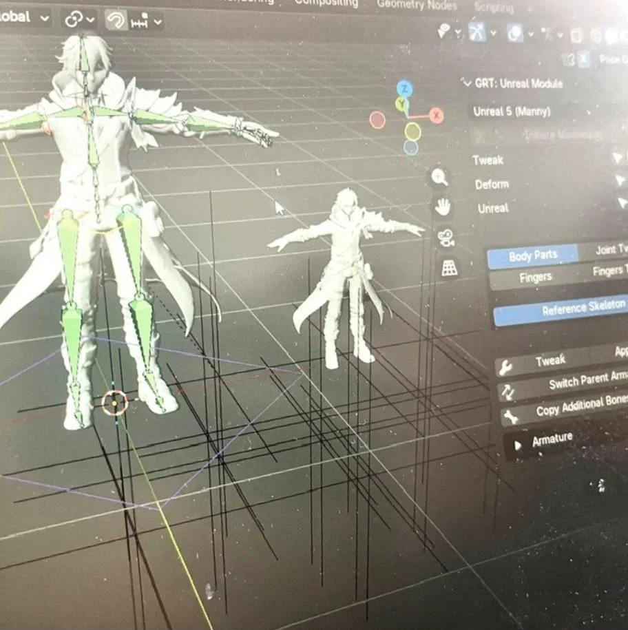Click the green Y axis gizmo ball

(x=401, y=105)
